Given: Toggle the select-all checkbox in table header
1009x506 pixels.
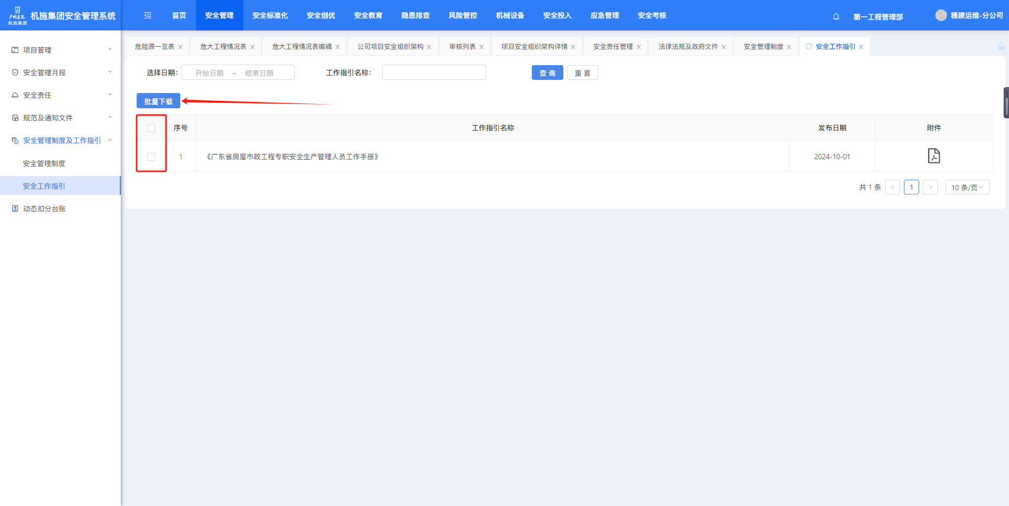Looking at the screenshot, I should [151, 128].
